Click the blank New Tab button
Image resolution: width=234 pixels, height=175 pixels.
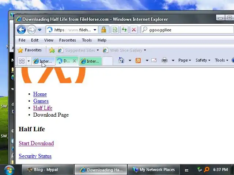tap(107, 61)
